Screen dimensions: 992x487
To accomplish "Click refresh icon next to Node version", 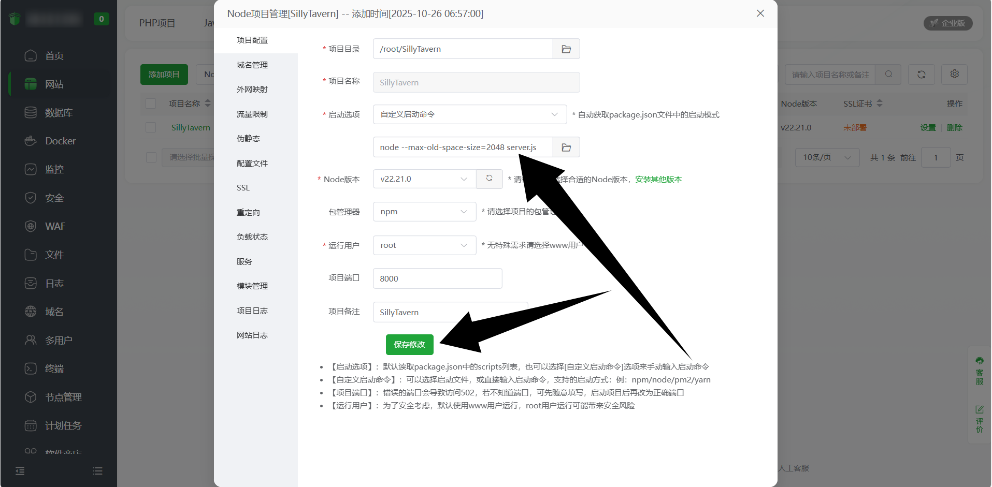I will click(x=489, y=179).
